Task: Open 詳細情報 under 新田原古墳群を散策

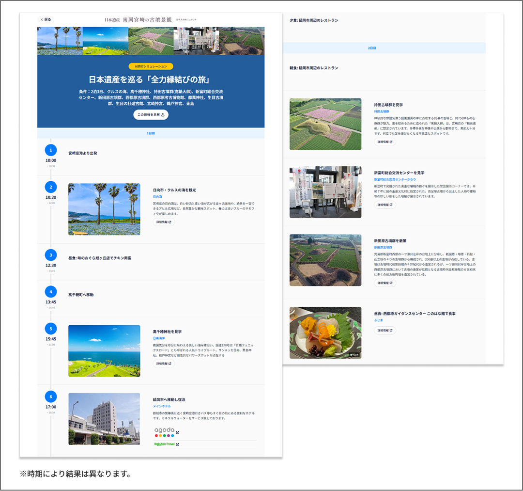Action: tap(385, 283)
